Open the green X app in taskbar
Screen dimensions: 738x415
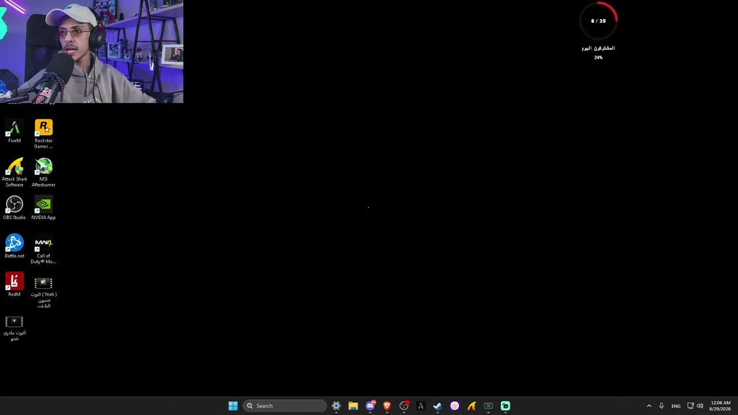click(x=488, y=406)
